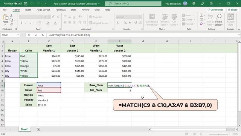Click inside the formula bar text

(69, 35)
